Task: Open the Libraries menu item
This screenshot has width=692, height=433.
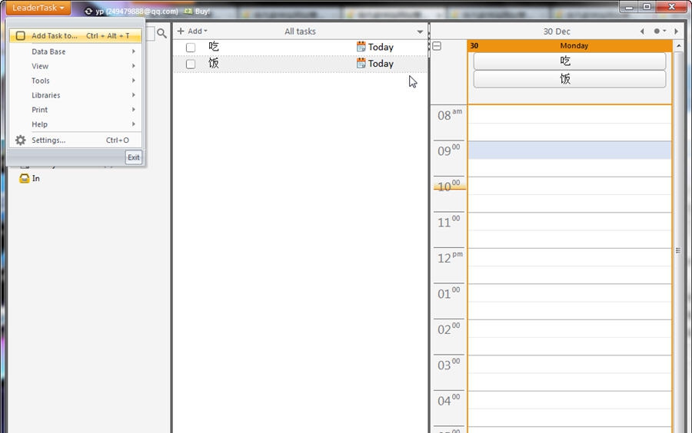Action: 75,95
